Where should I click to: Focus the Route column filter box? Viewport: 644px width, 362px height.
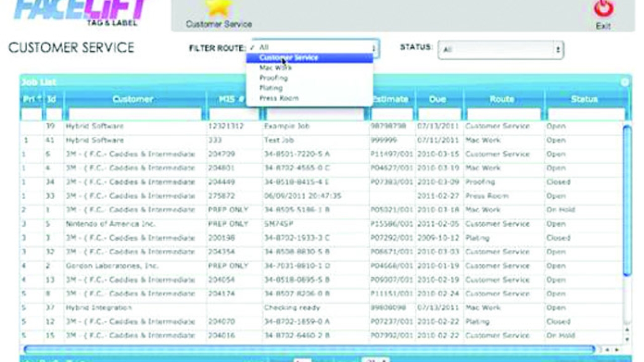[504, 114]
